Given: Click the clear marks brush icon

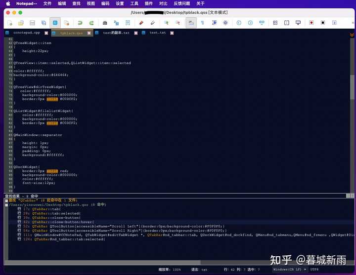Looking at the screenshot, I should pyautogui.click(x=153, y=23).
